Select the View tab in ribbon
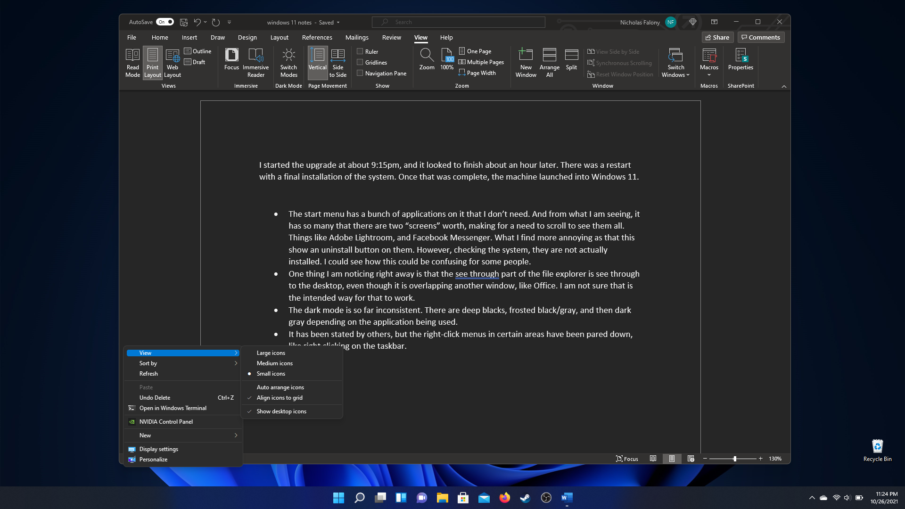The image size is (905, 509). pyautogui.click(x=421, y=37)
